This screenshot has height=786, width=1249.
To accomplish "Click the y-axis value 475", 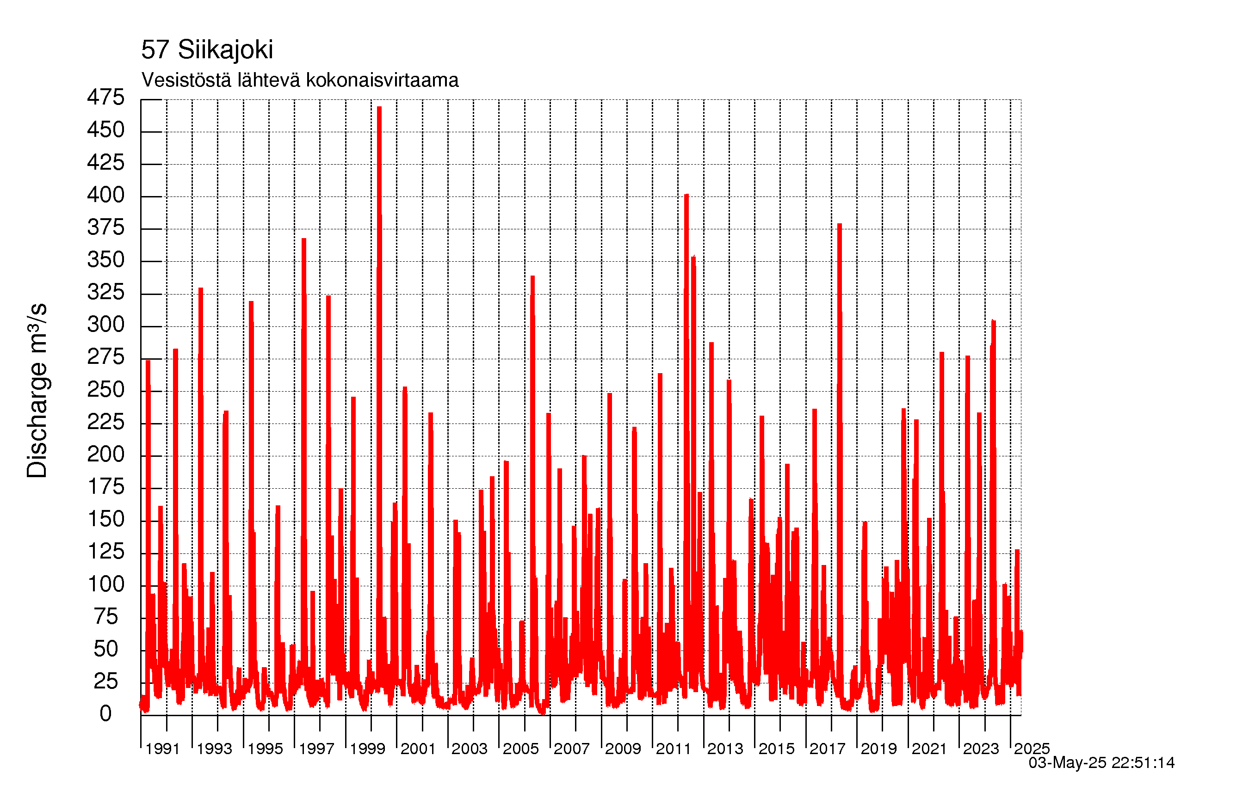I will 106,97.
